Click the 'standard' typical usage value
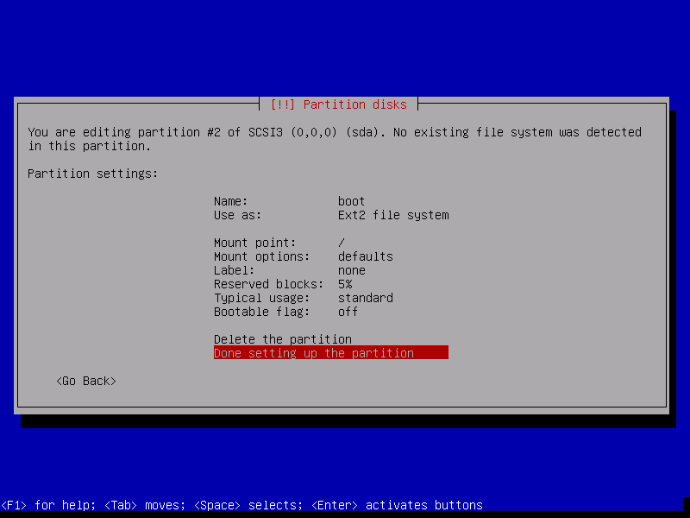Image resolution: width=690 pixels, height=518 pixels. [x=366, y=298]
